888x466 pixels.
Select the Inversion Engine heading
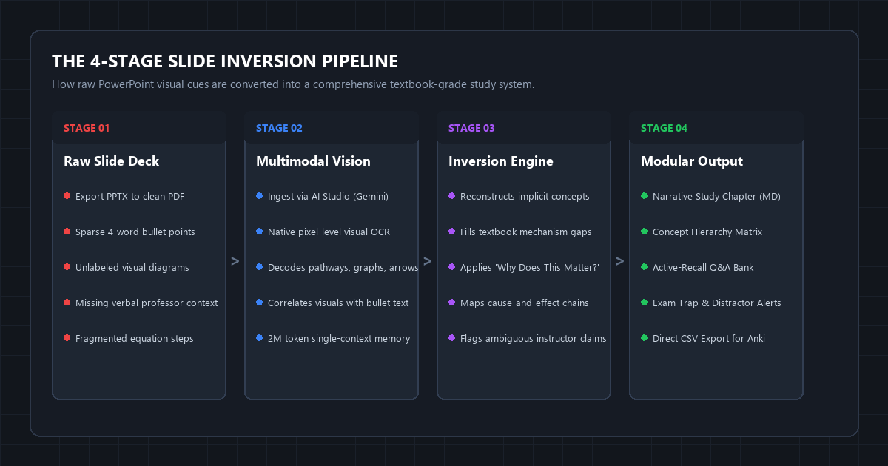tap(501, 161)
